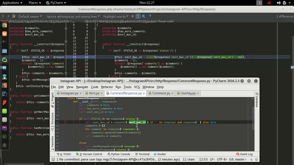294x165 pixels.
Task: Open Window menu in PyCharm window
Action: pyautogui.click(x=148, y=87)
